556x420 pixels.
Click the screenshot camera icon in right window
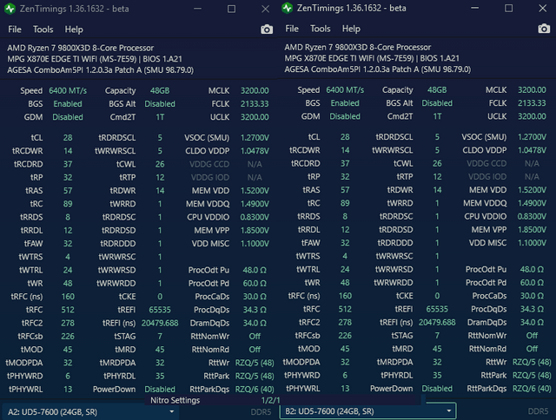pyautogui.click(x=544, y=29)
